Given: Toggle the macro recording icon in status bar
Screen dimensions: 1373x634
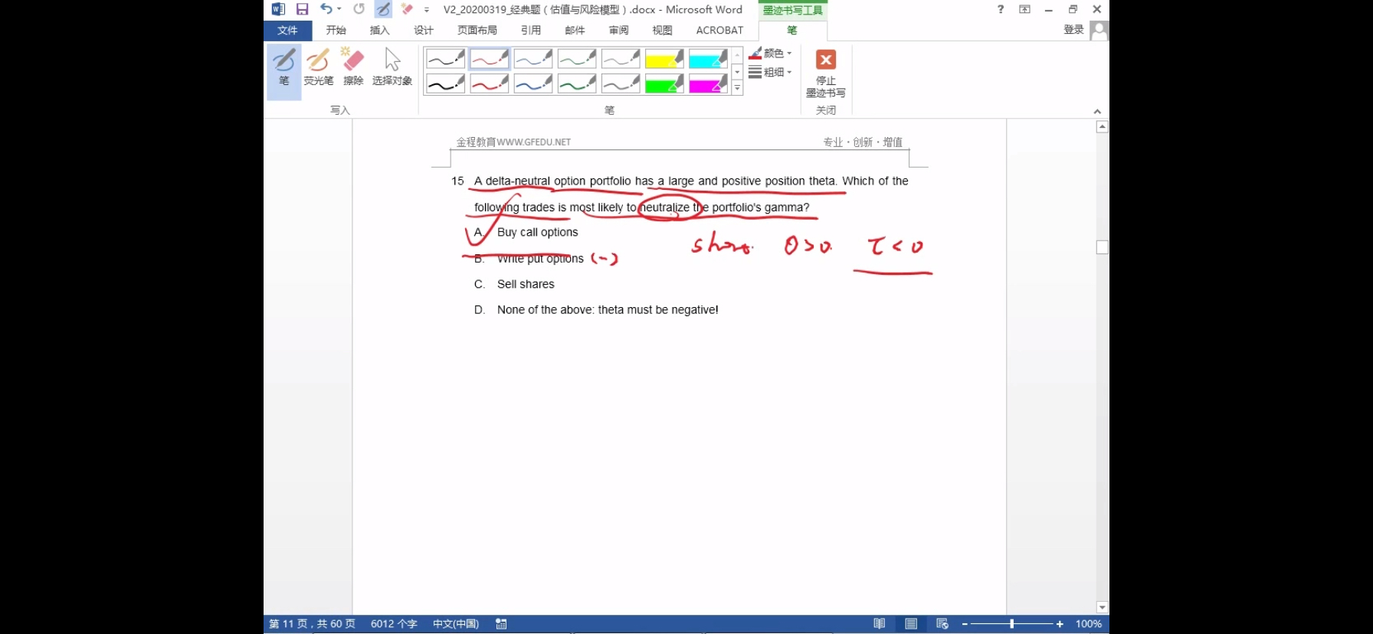Looking at the screenshot, I should tap(501, 624).
